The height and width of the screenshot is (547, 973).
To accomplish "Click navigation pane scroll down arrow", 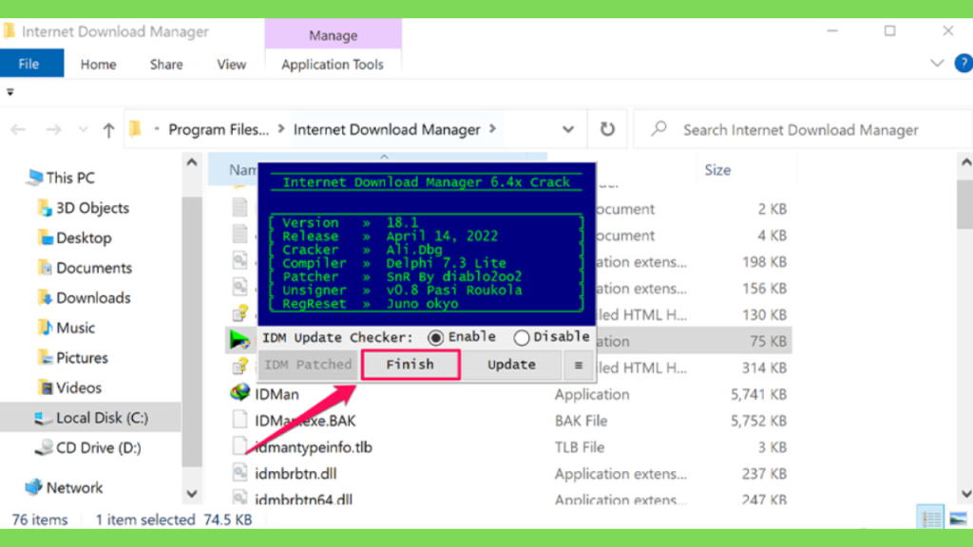I will 192,494.
